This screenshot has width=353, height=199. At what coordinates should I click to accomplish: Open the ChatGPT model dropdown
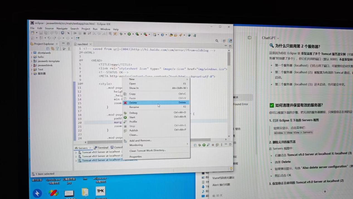point(270,38)
